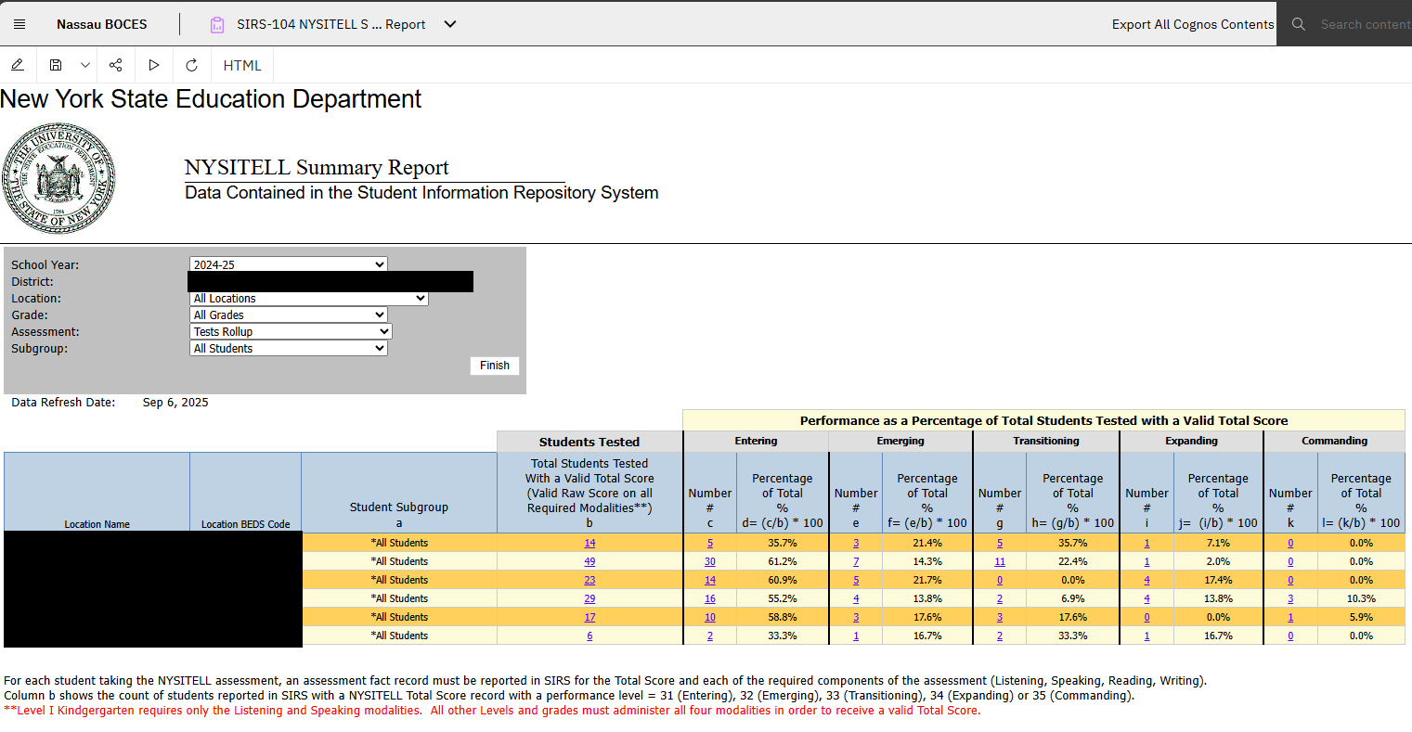Image resolution: width=1412 pixels, height=732 pixels.
Task: Click the Data Refresh Date value
Action: click(x=175, y=403)
